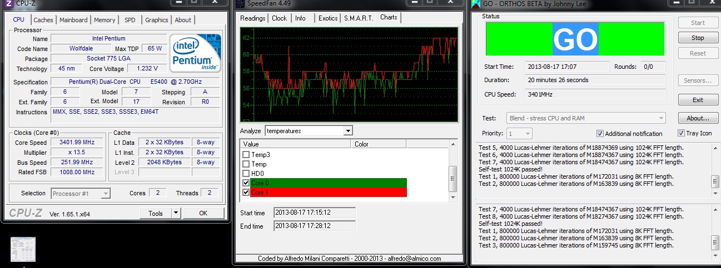721x268 pixels.
Task: Click the Start button in ORTHOS
Action: point(698,23)
